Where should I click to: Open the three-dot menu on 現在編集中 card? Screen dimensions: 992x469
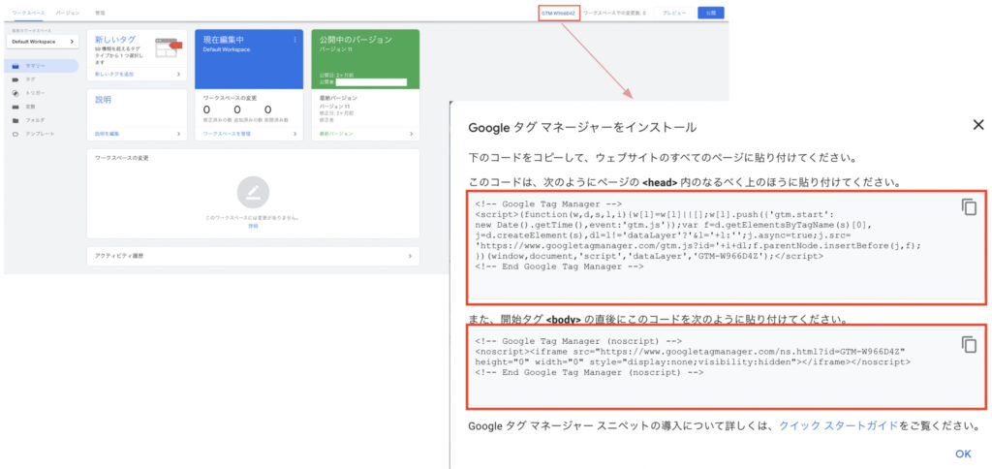(x=294, y=40)
